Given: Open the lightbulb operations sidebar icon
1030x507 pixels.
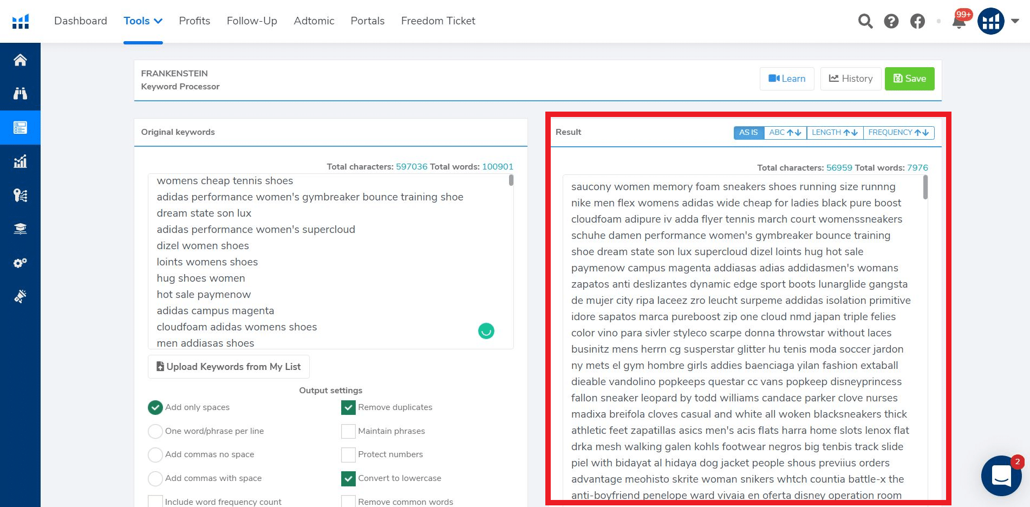Looking at the screenshot, I should pyautogui.click(x=20, y=195).
